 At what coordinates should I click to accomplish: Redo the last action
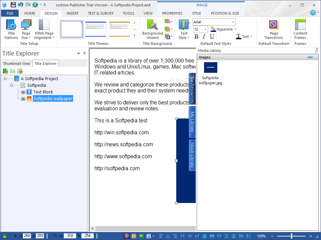pos(28,5)
